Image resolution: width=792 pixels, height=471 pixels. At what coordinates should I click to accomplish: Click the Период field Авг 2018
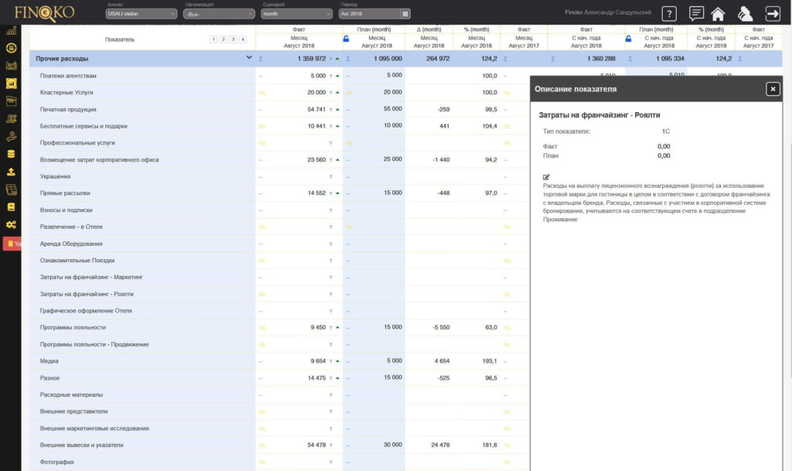pos(369,14)
